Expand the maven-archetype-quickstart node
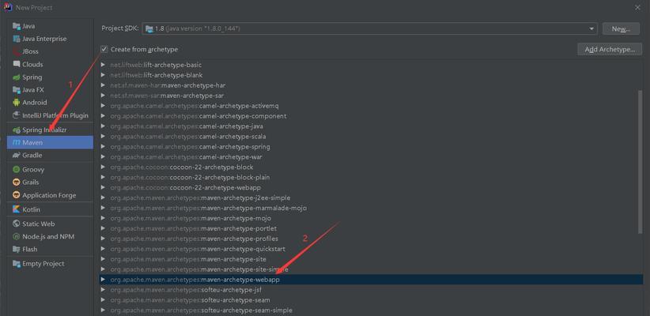 tap(103, 249)
